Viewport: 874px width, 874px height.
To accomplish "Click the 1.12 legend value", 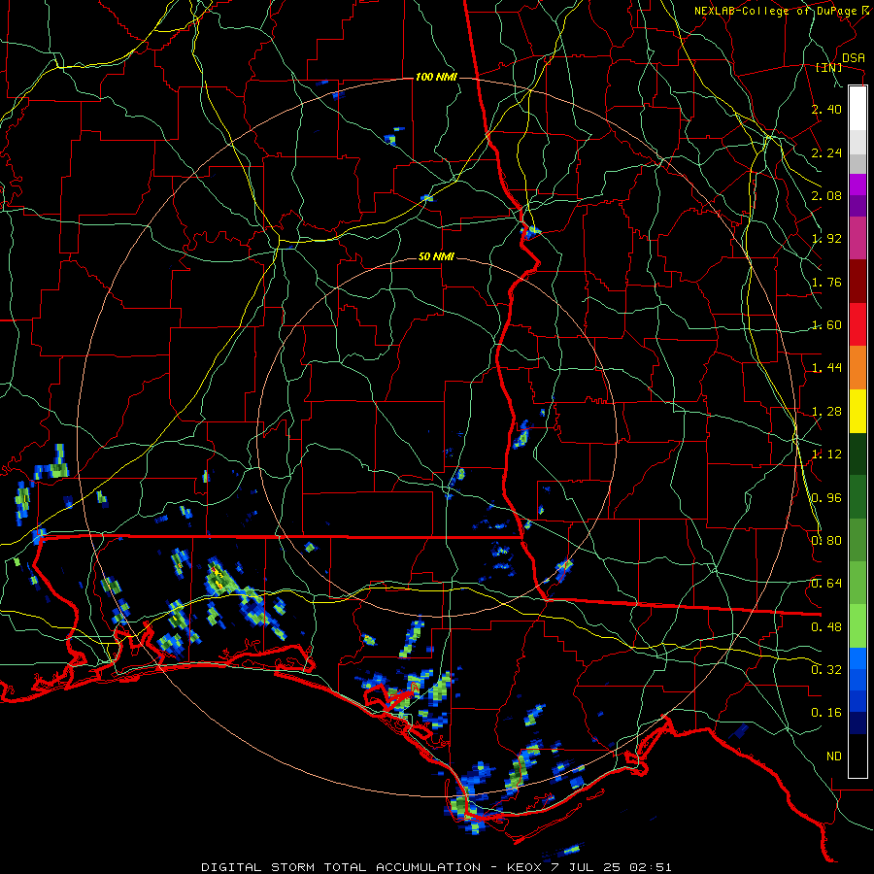I will (x=826, y=454).
